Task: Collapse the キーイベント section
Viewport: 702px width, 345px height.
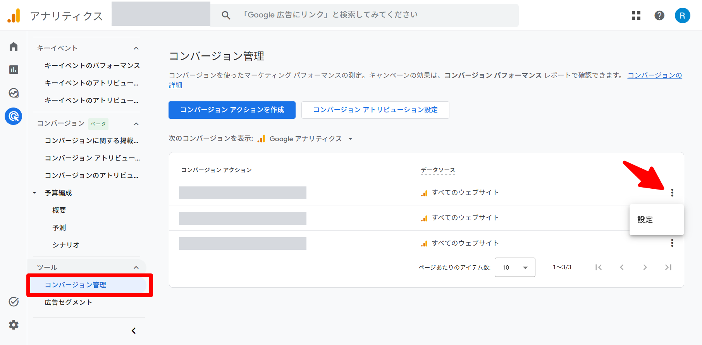Action: tap(136, 48)
